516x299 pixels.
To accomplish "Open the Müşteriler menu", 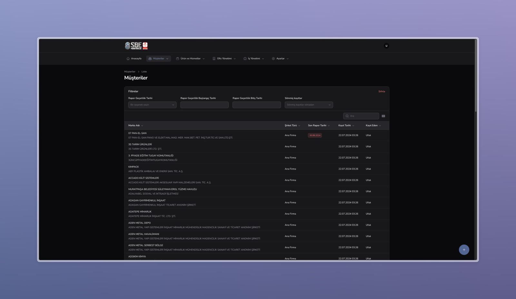I will point(158,59).
